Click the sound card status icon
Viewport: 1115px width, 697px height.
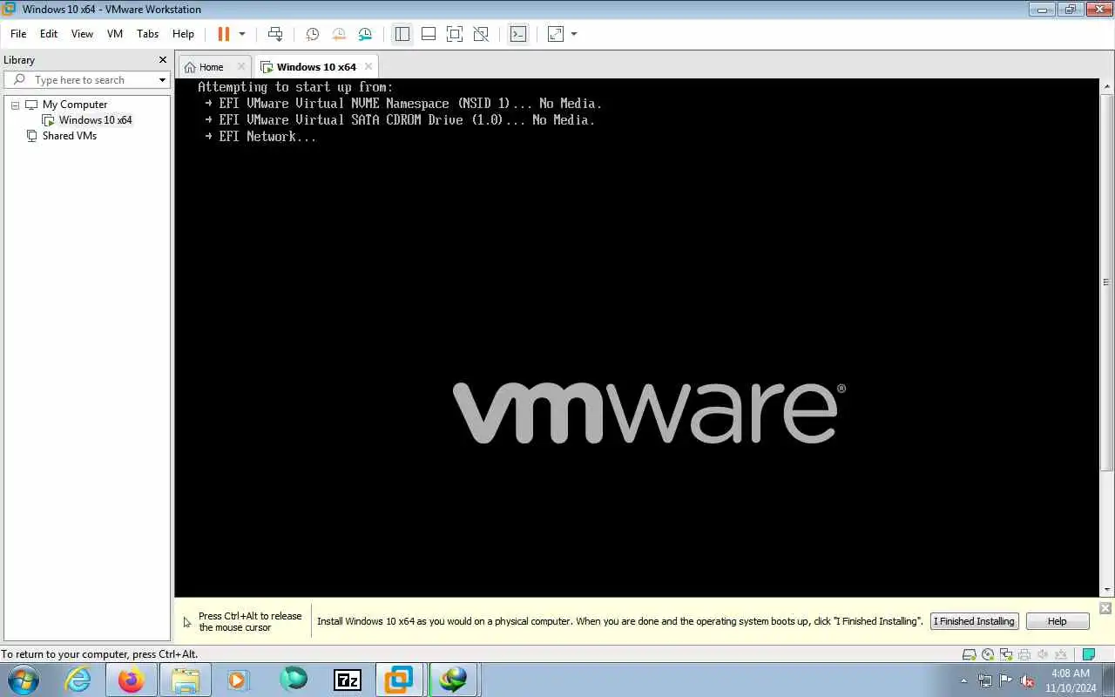tap(1043, 654)
